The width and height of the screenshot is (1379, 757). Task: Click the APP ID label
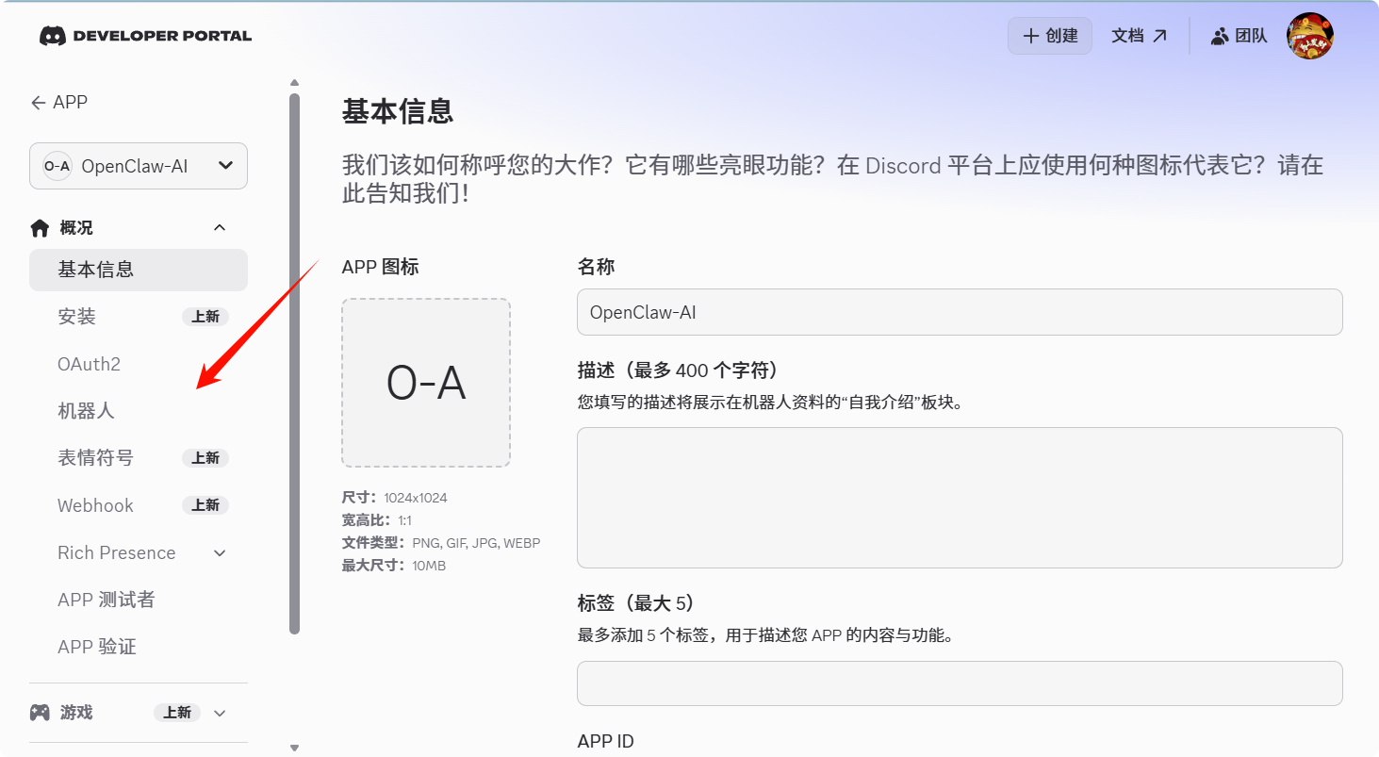click(606, 742)
